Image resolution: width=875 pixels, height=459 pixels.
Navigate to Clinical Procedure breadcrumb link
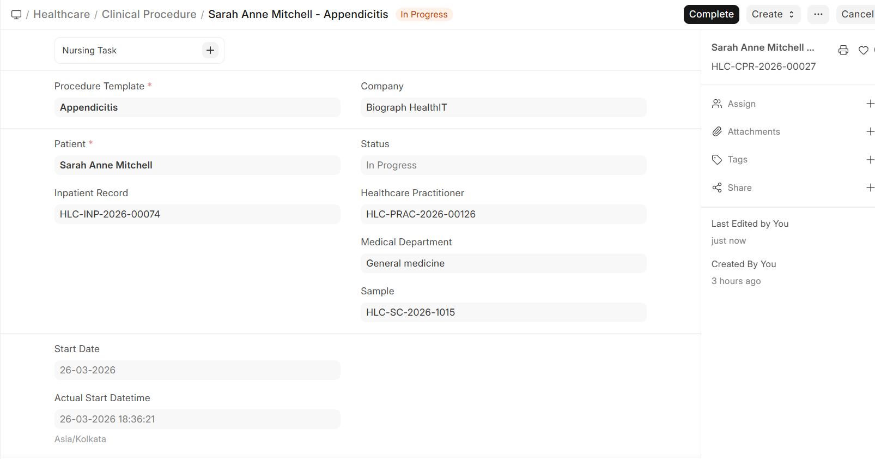[x=149, y=14]
